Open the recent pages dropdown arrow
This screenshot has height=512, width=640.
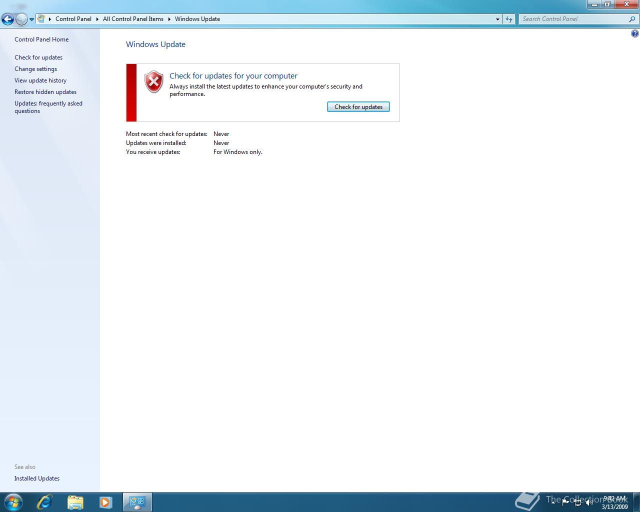point(31,19)
